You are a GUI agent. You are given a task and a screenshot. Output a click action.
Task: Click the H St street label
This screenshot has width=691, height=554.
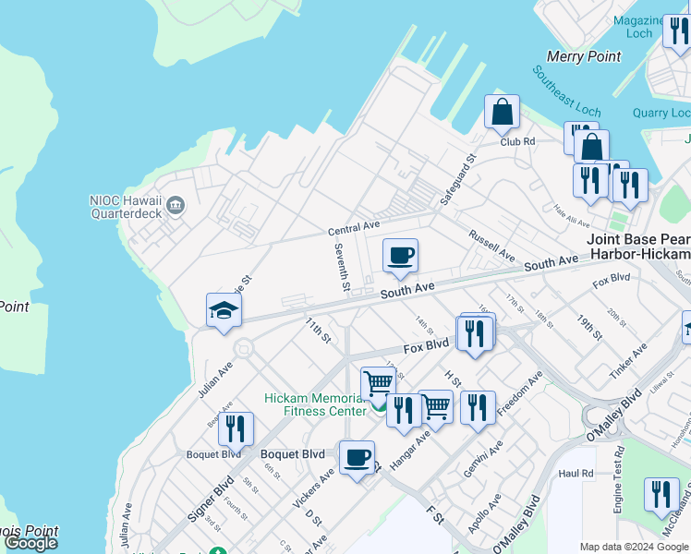pyautogui.click(x=453, y=379)
